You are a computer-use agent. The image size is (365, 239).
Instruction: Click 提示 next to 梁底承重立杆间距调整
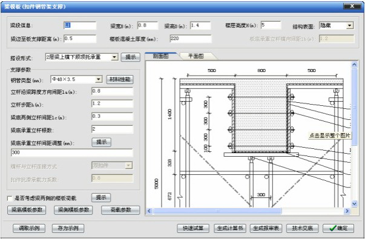click(102, 142)
